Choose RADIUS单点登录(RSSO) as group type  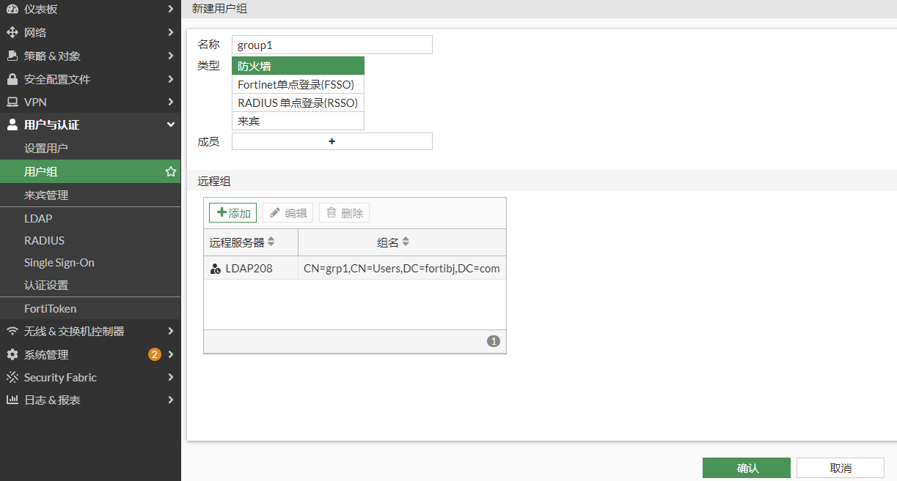(x=297, y=102)
